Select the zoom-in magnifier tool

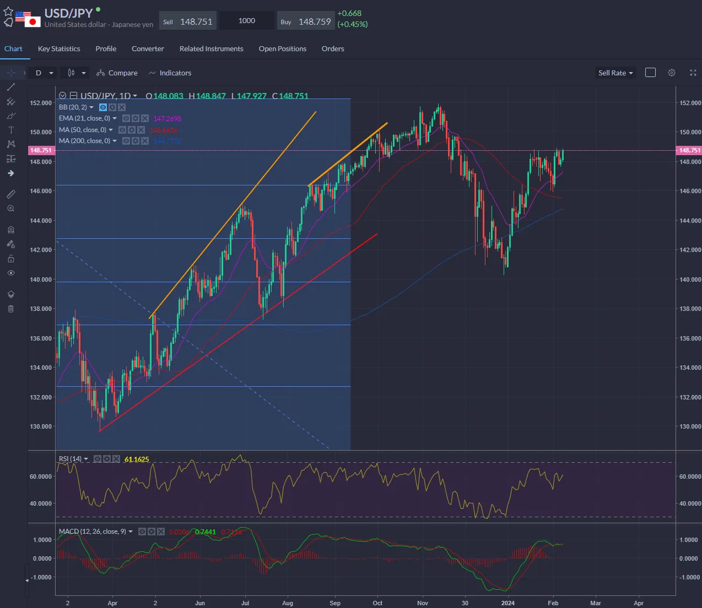[x=10, y=208]
